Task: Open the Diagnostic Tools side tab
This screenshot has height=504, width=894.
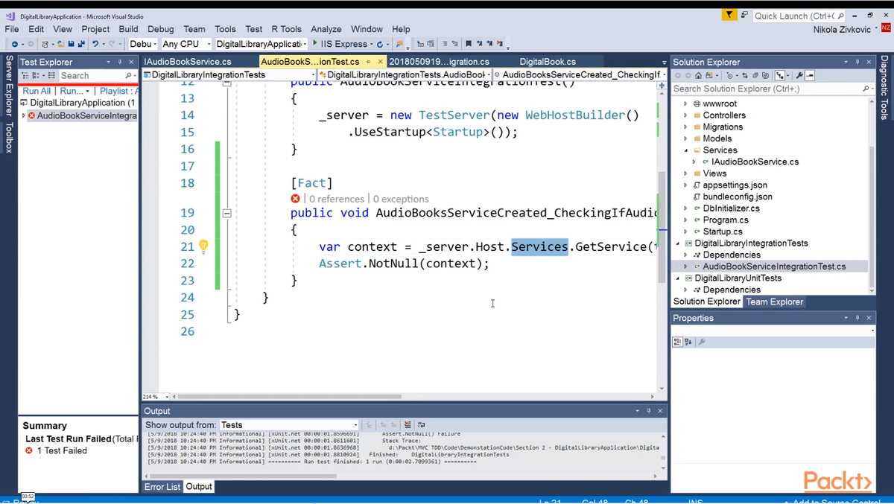Action: click(x=884, y=87)
